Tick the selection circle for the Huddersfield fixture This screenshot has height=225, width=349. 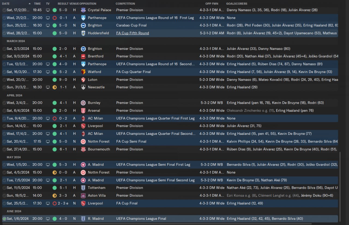pos(4,33)
